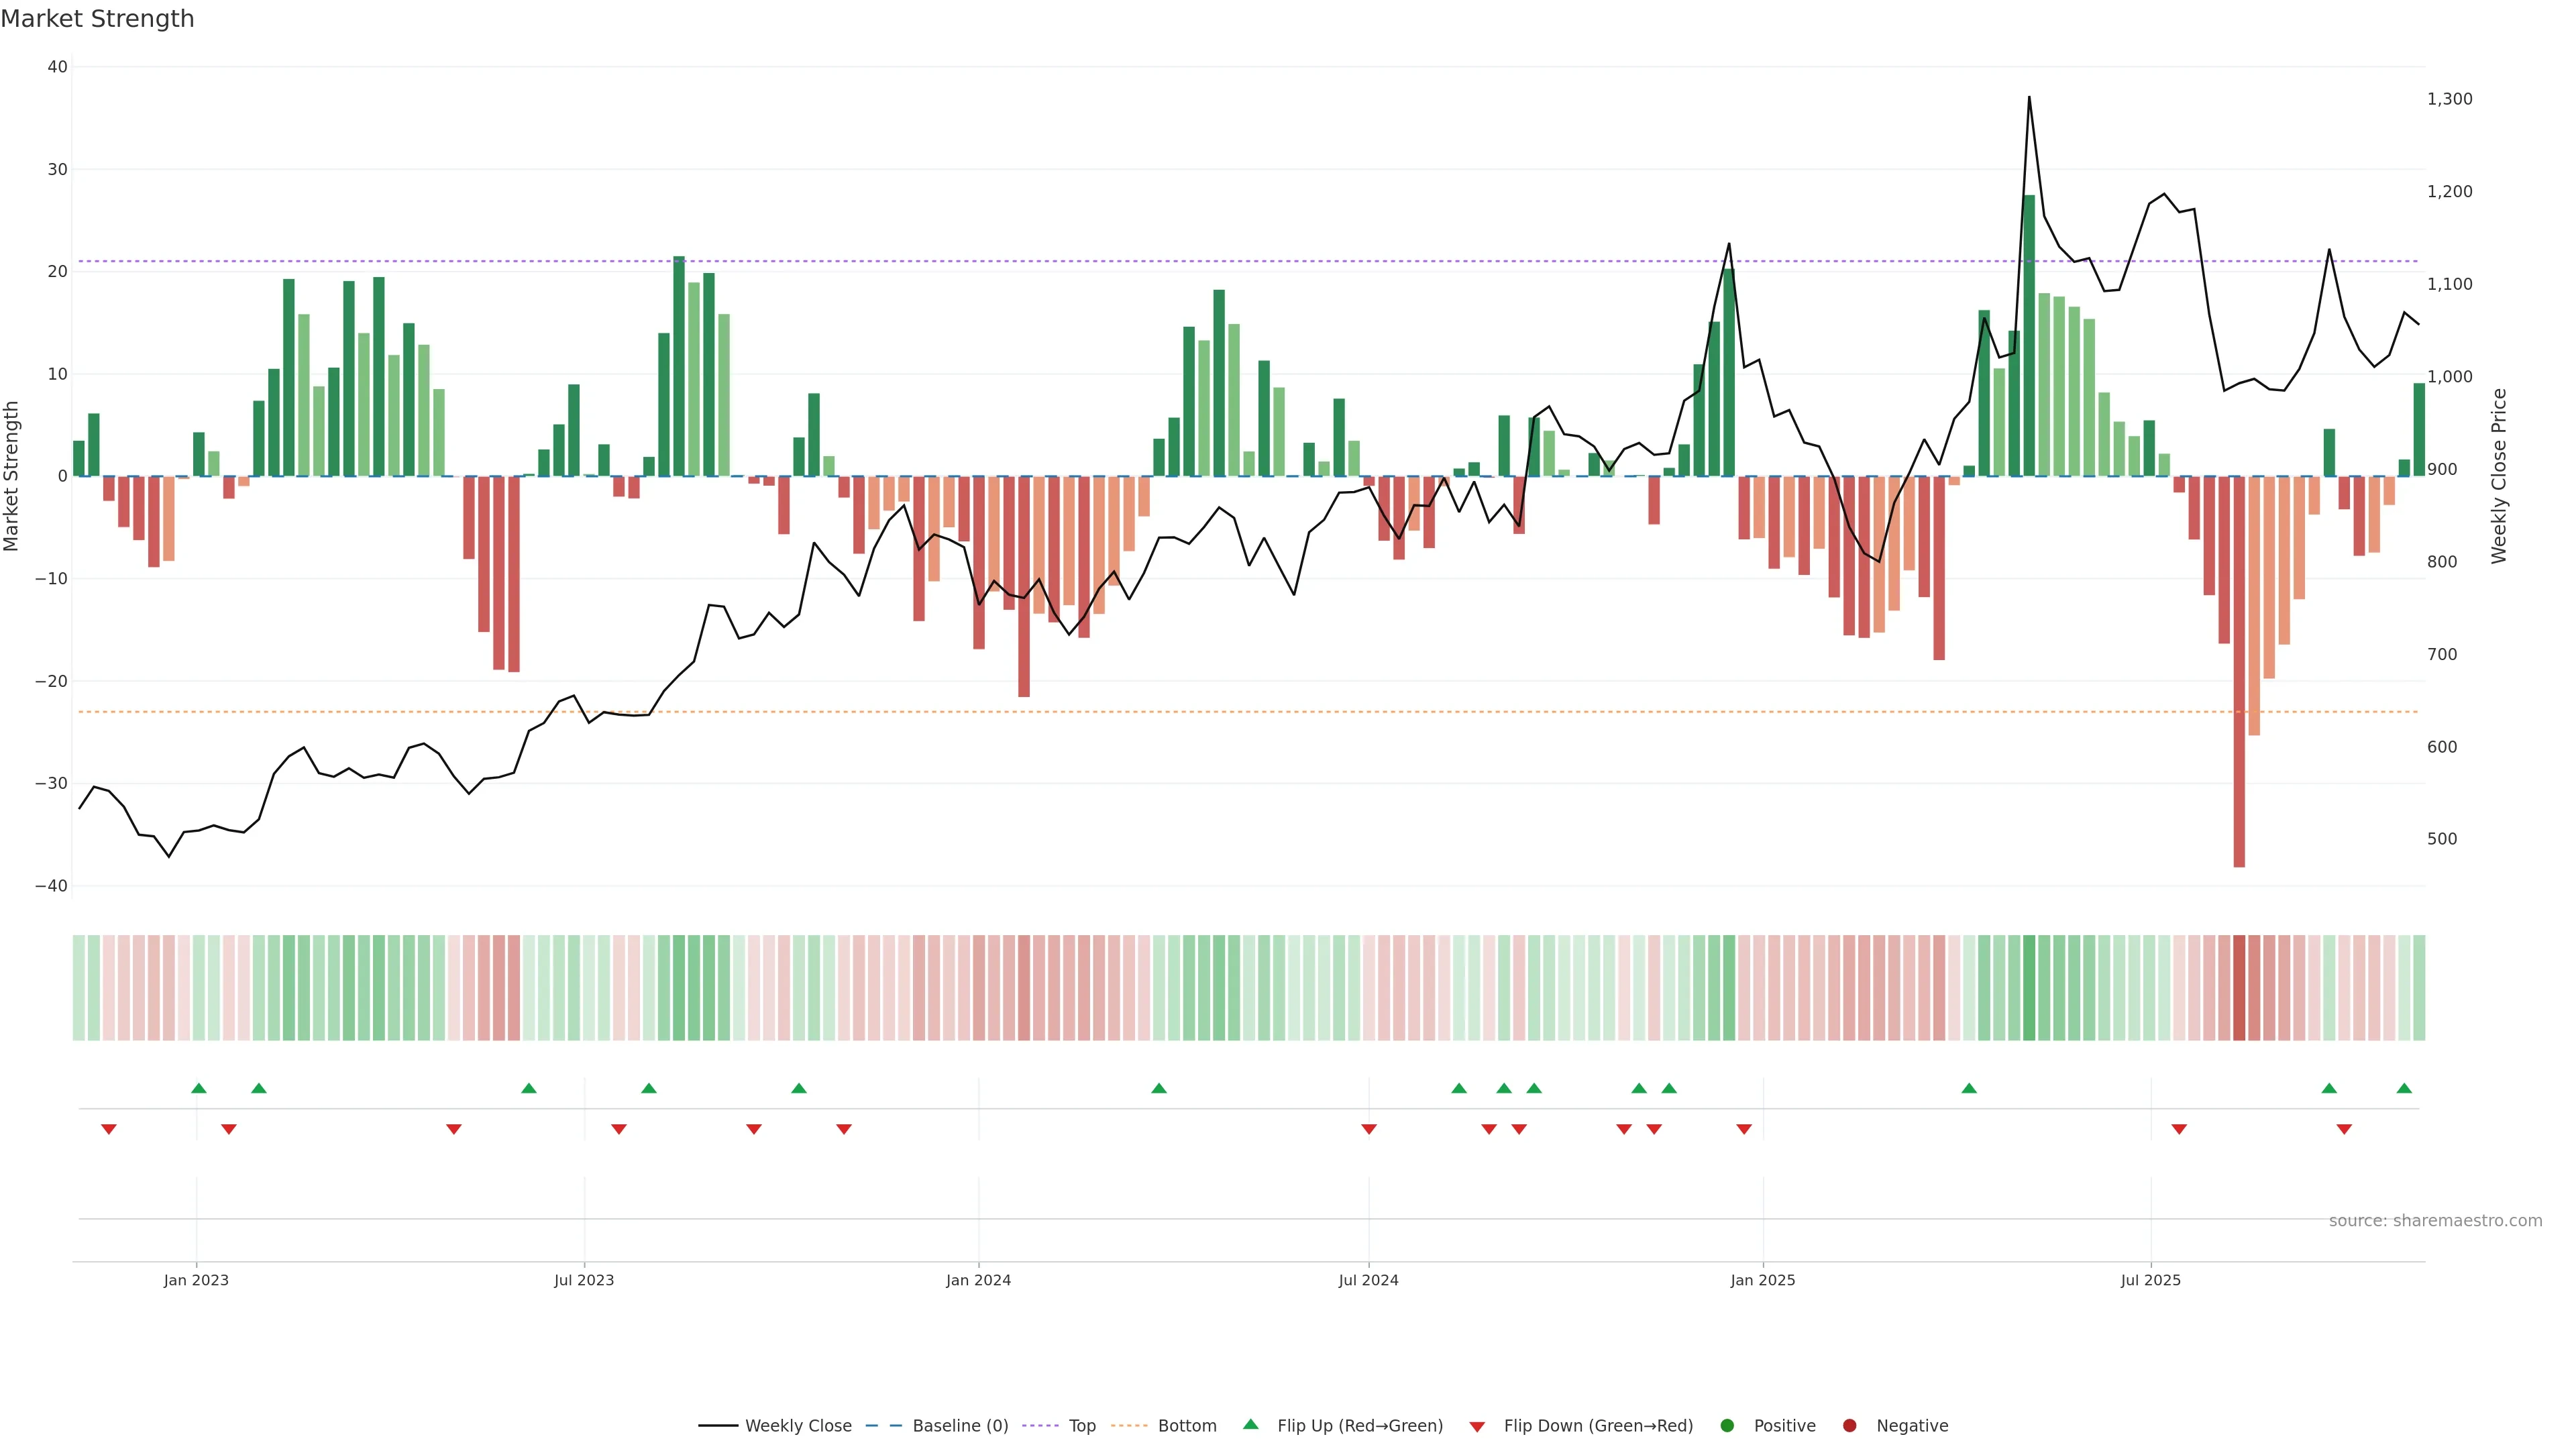Screen dimensions: 2576x1449
Task: Click the red Flip Down triangle in legend
Action: [x=1477, y=1427]
